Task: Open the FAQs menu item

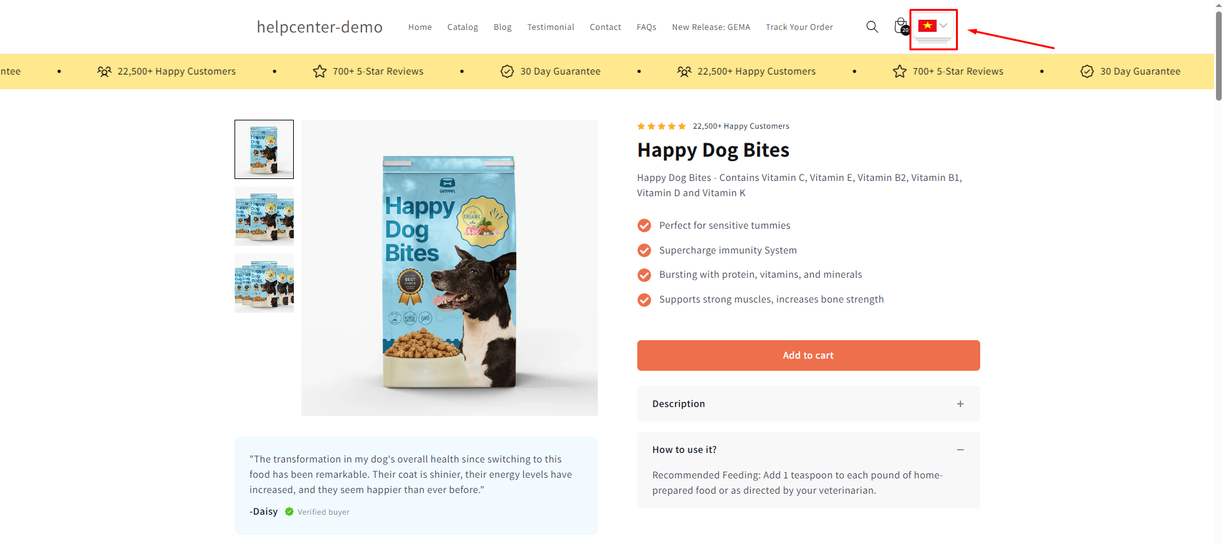Action: 646,27
